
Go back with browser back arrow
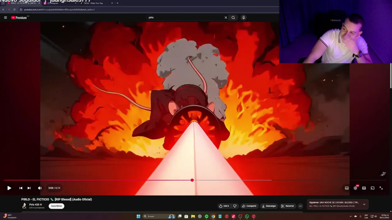pyautogui.click(x=3, y=9)
